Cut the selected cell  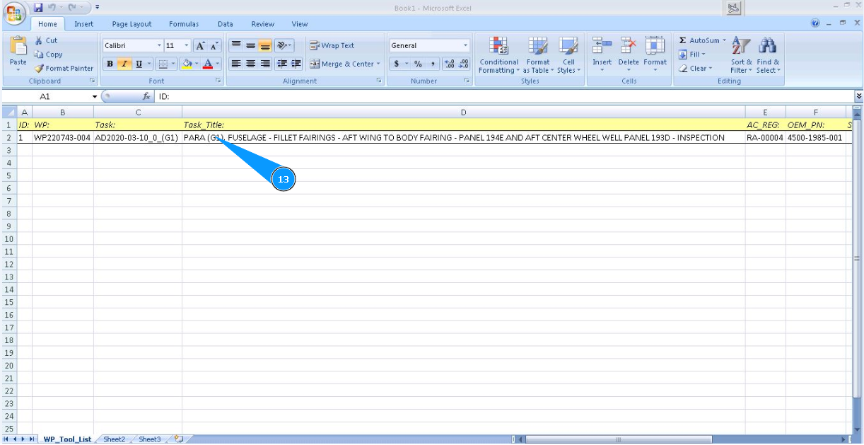click(47, 41)
